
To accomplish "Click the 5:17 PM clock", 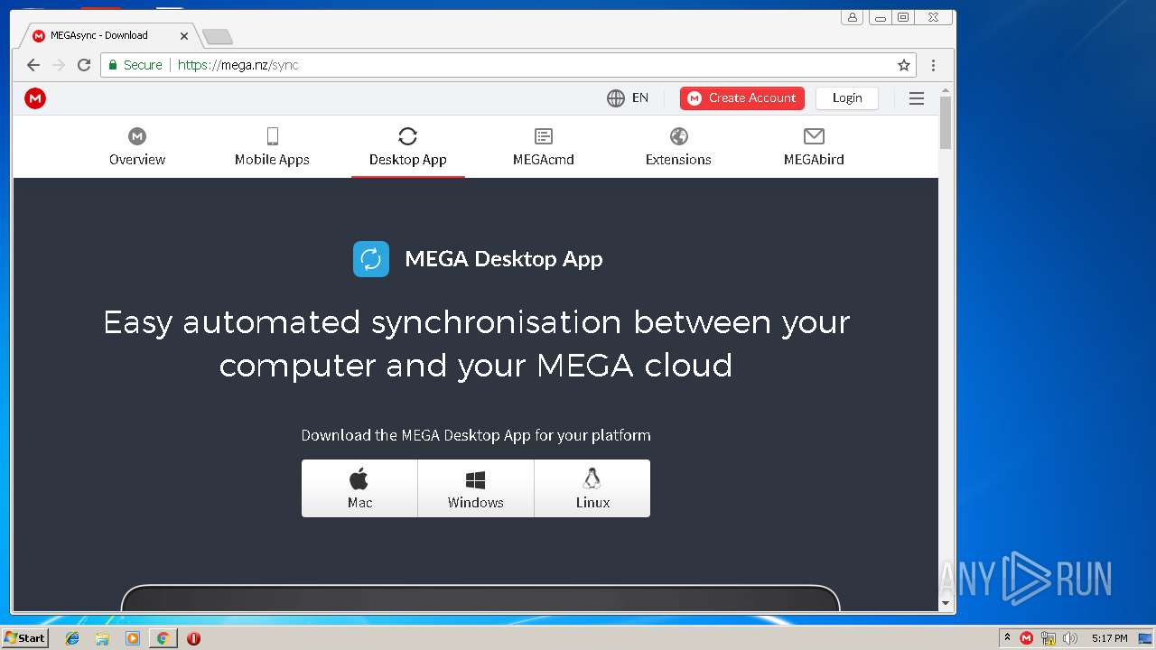I will point(1109,638).
